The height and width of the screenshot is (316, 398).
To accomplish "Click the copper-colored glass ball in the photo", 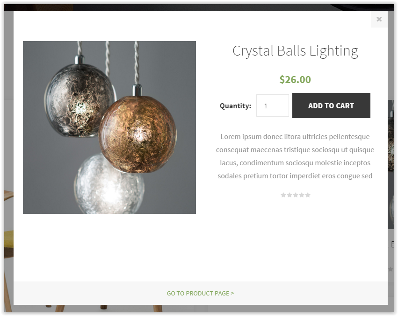I will 137,134.
